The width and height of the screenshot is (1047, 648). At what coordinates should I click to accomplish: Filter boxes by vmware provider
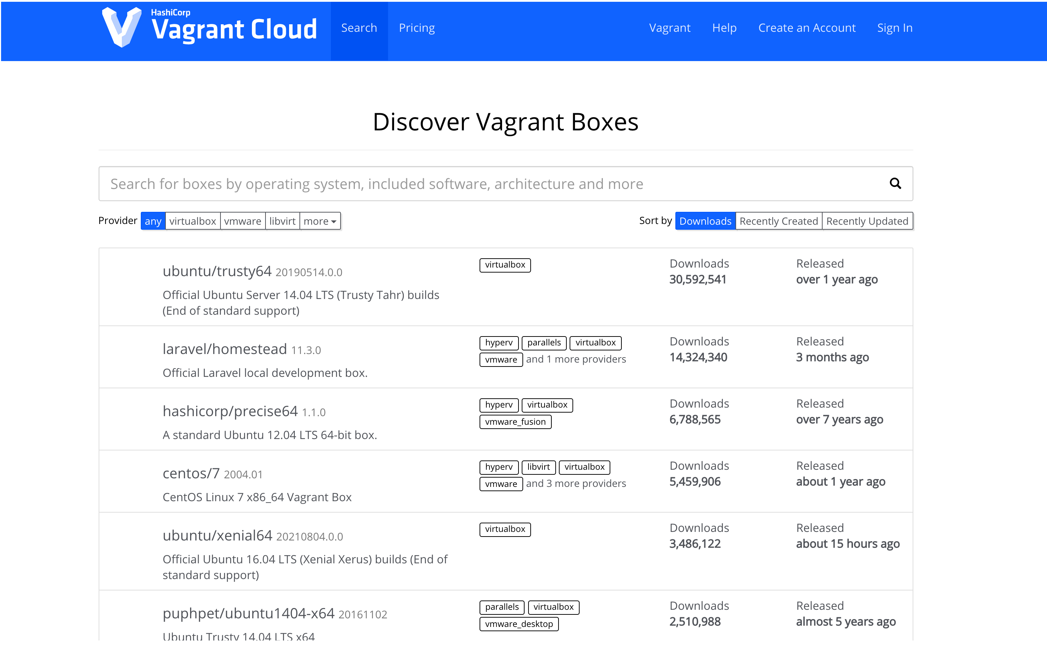point(243,221)
